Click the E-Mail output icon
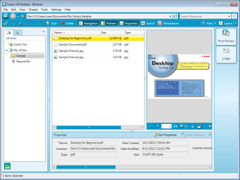 (x=226, y=54)
